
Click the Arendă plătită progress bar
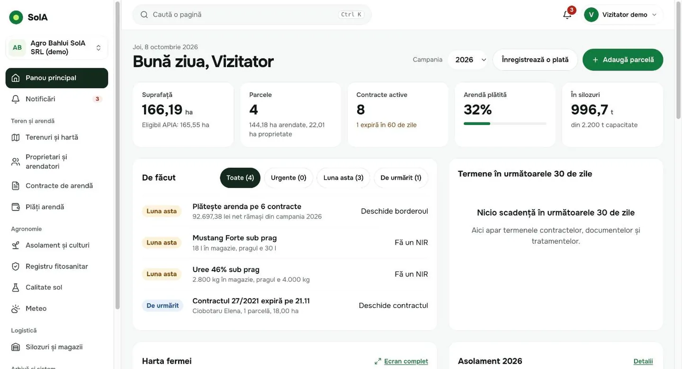(505, 123)
